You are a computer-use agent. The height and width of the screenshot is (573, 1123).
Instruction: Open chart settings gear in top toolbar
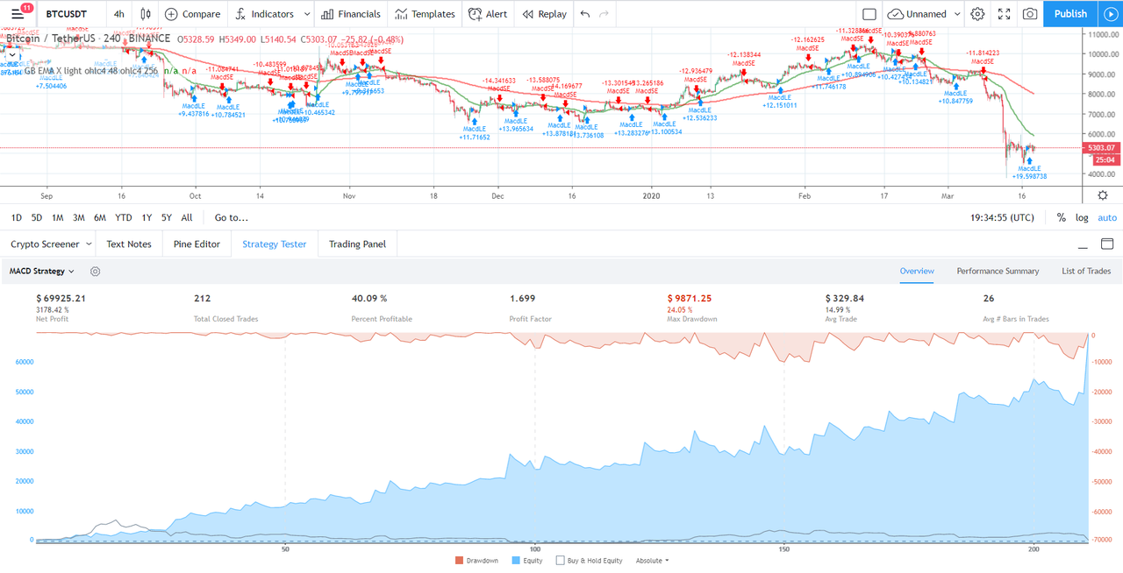tap(977, 14)
